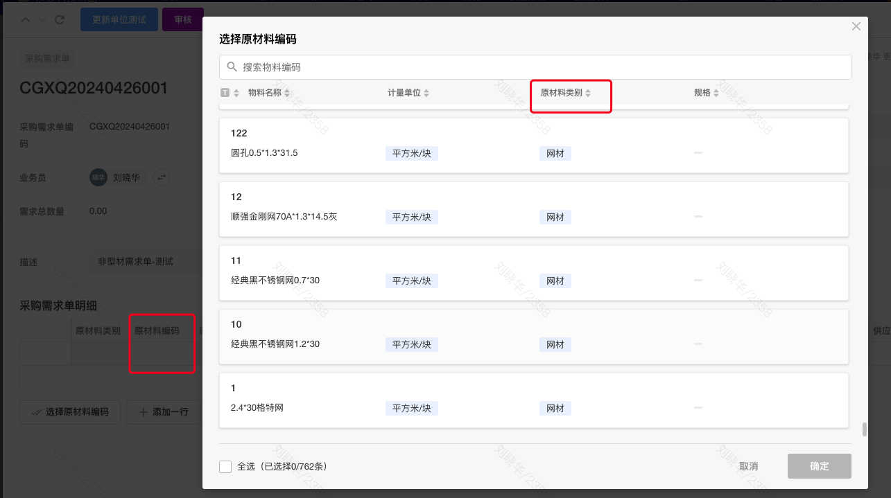Screen dimensions: 891x498
Task: Click the 取消 button
Action: (748, 467)
